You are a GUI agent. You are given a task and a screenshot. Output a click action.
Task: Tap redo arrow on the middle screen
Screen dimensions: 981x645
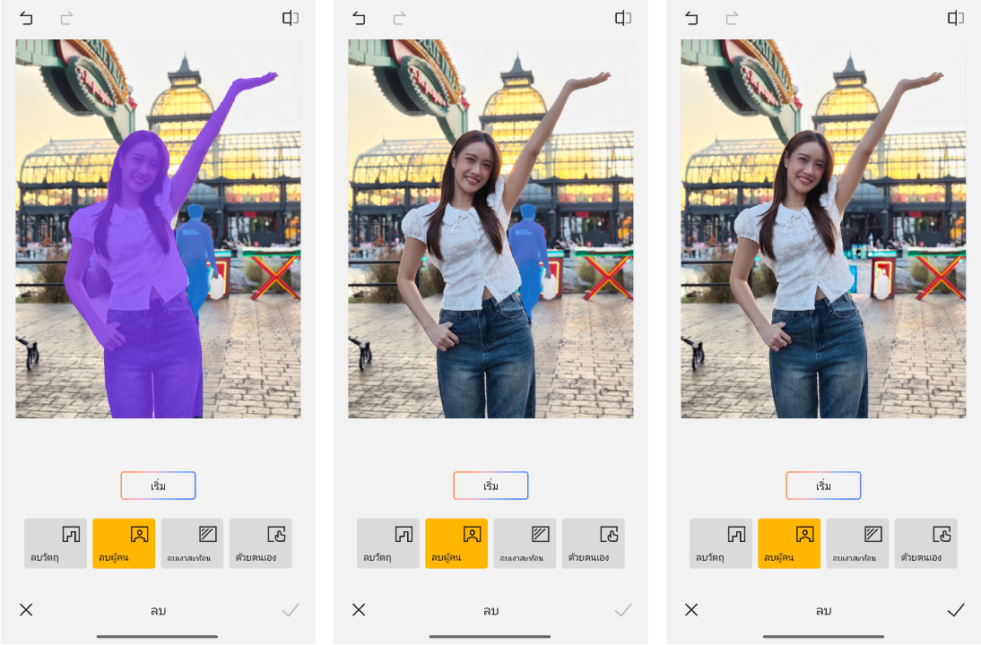tap(399, 18)
